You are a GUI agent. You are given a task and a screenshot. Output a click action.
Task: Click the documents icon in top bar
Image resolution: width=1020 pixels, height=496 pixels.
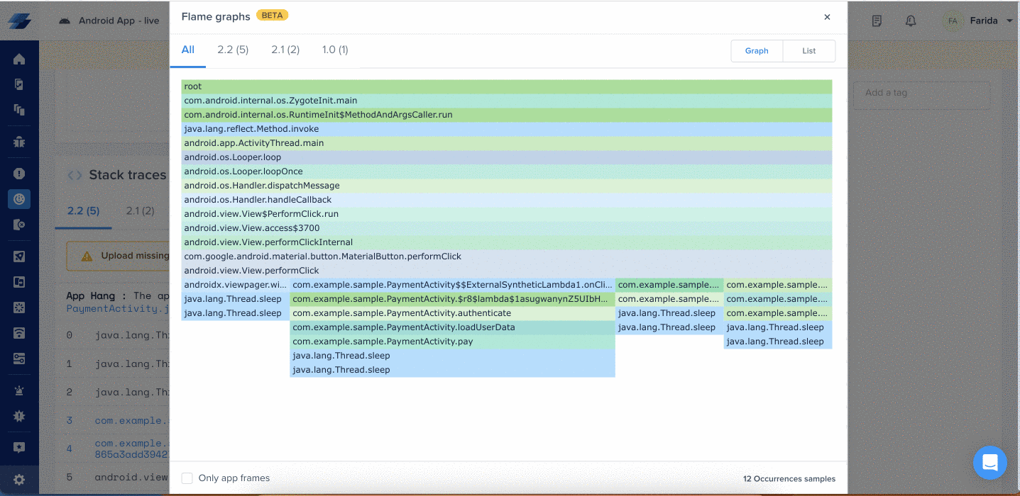coord(877,21)
